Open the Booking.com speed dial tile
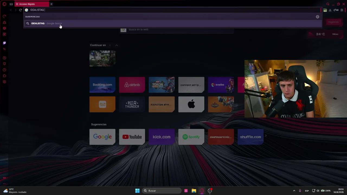347x195 pixels. 102,85
